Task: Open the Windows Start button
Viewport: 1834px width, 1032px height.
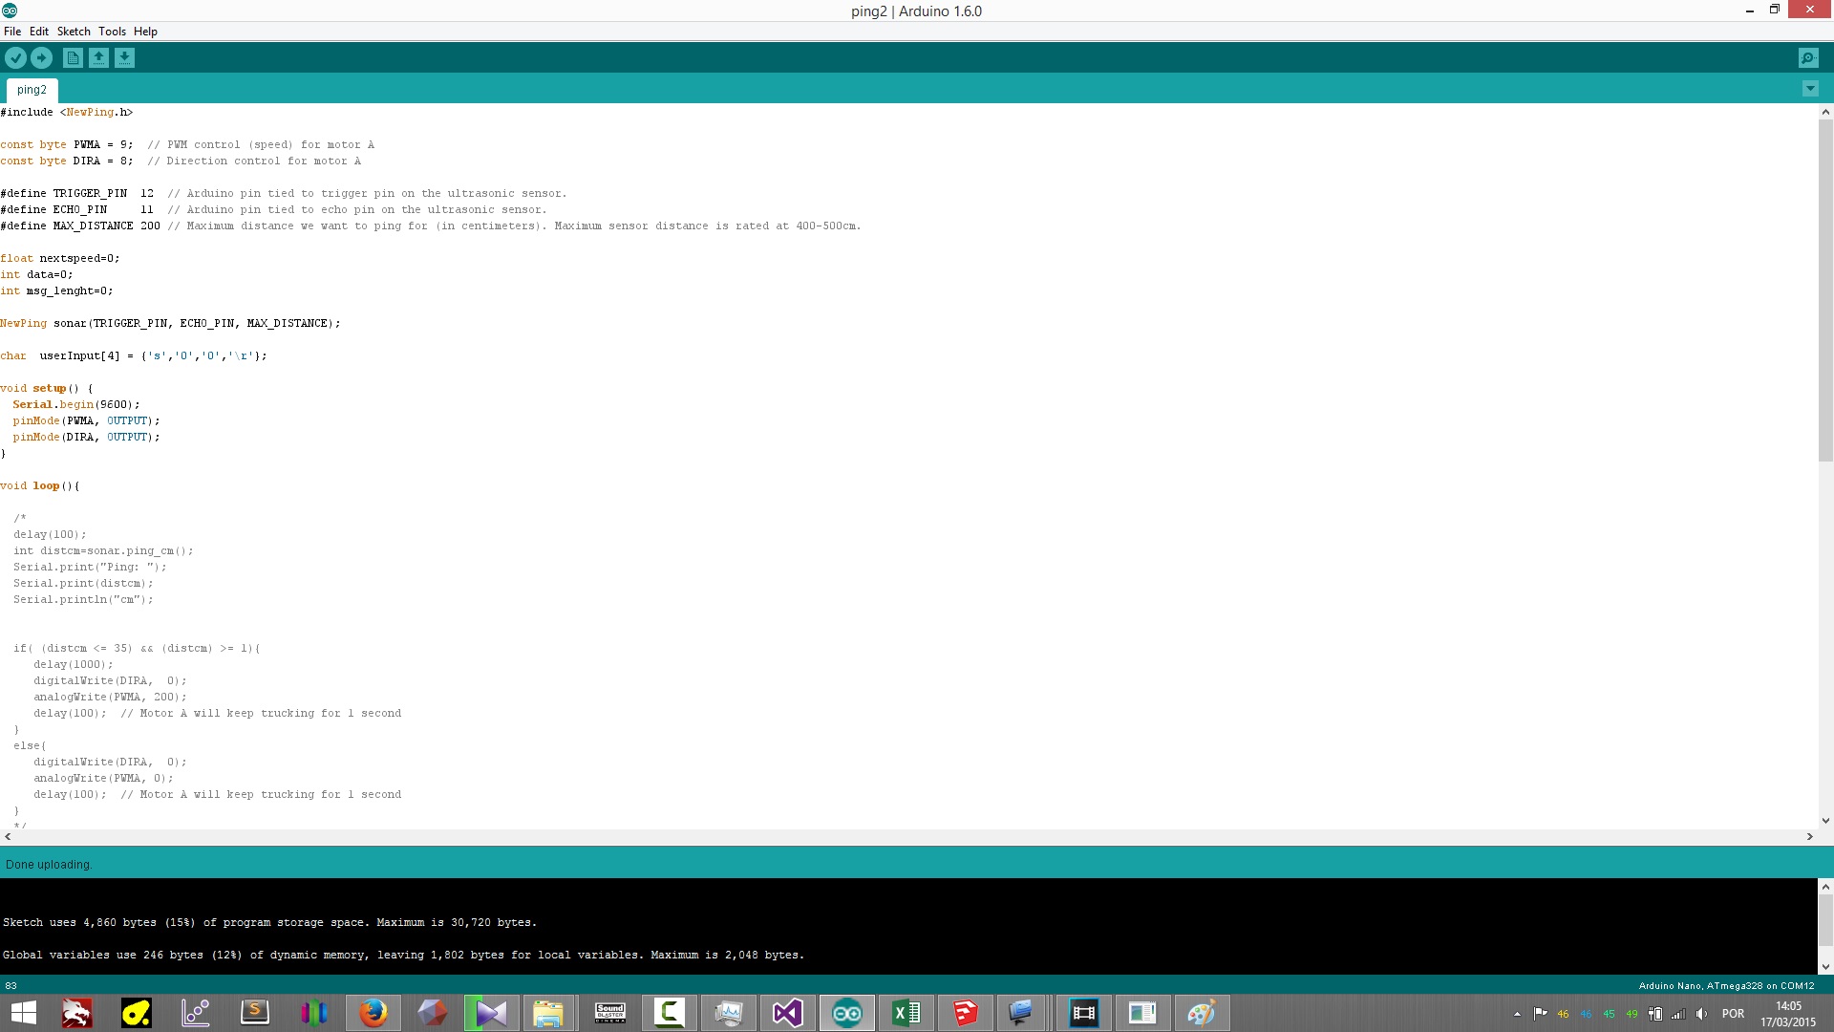Action: (23, 1013)
